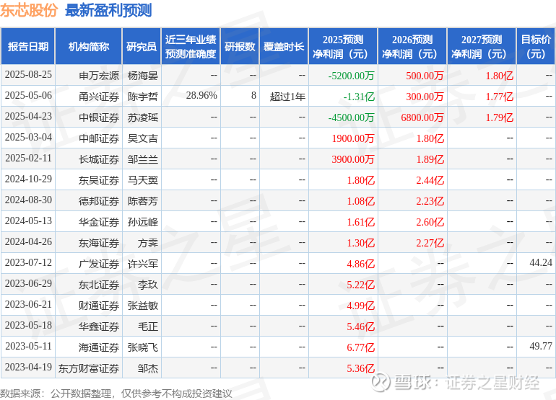
Task: Click the 2026预测净利润 column header
Action: (x=412, y=46)
